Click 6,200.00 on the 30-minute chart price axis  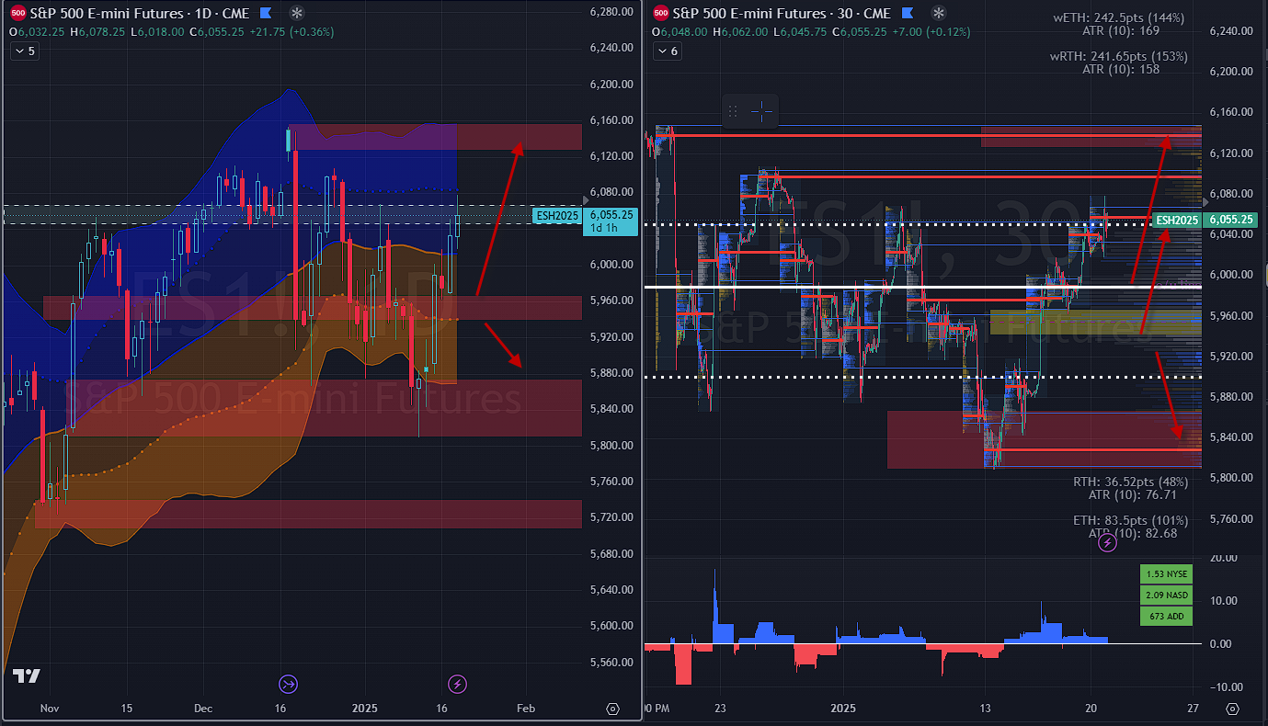click(1232, 71)
